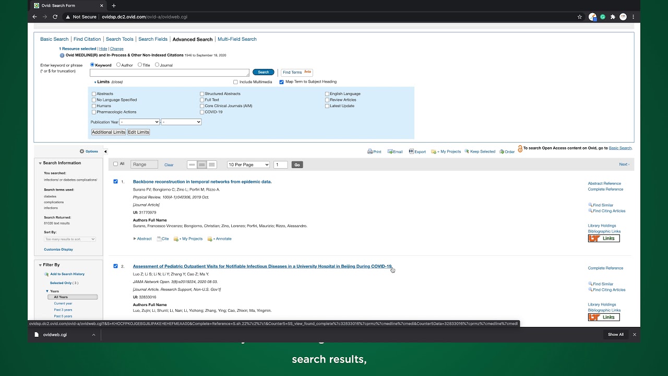The width and height of the screenshot is (668, 376).
Task: Click the keyword search input field
Action: 170,73
